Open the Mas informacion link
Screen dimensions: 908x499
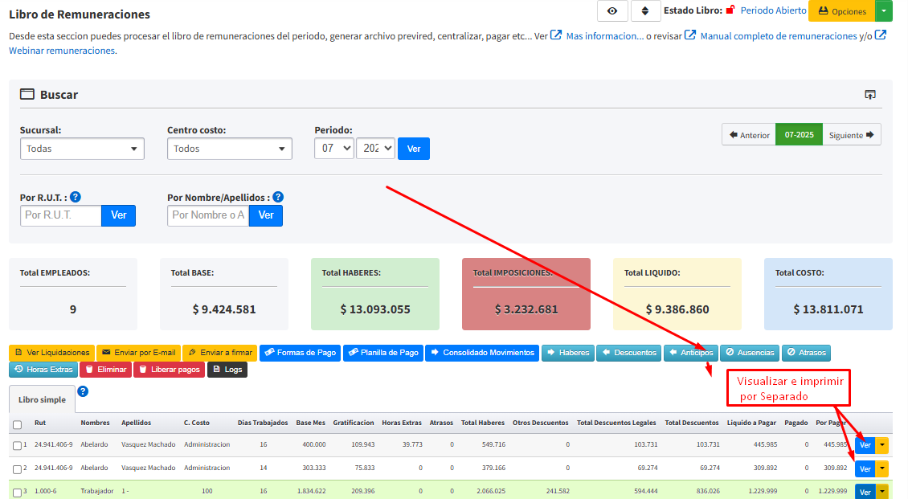(x=604, y=36)
